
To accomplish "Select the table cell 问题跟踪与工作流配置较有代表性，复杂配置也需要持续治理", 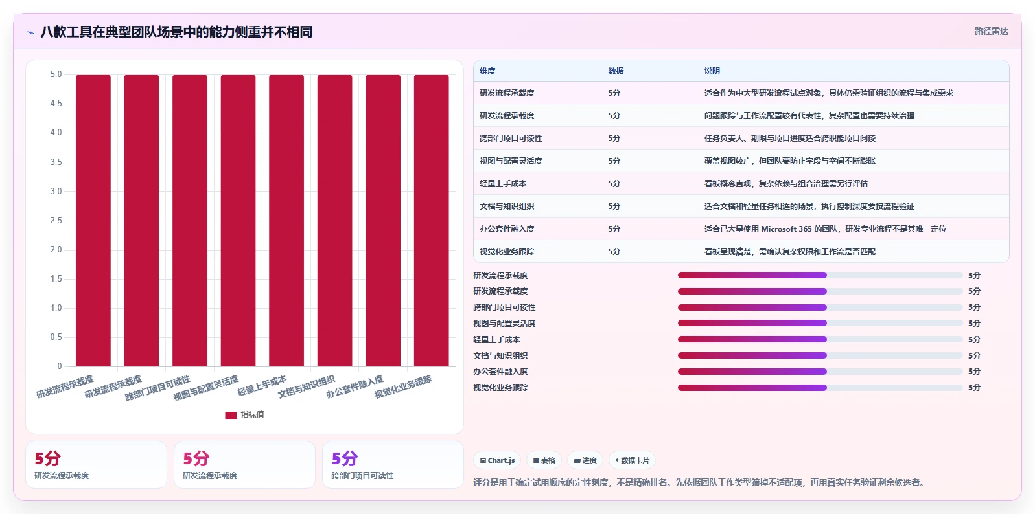I will coord(809,116).
